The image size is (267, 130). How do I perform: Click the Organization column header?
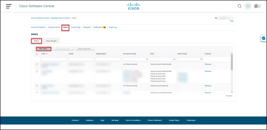pyautogui.click(x=101, y=54)
